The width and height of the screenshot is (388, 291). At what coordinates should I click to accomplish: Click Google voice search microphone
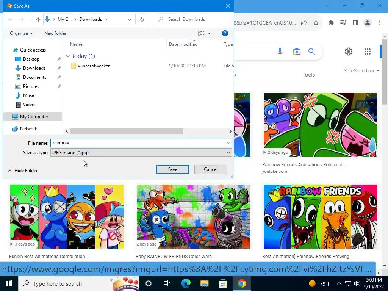pyautogui.click(x=280, y=52)
